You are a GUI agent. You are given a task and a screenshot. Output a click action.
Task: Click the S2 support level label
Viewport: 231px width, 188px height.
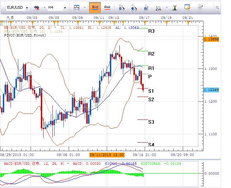point(151,99)
